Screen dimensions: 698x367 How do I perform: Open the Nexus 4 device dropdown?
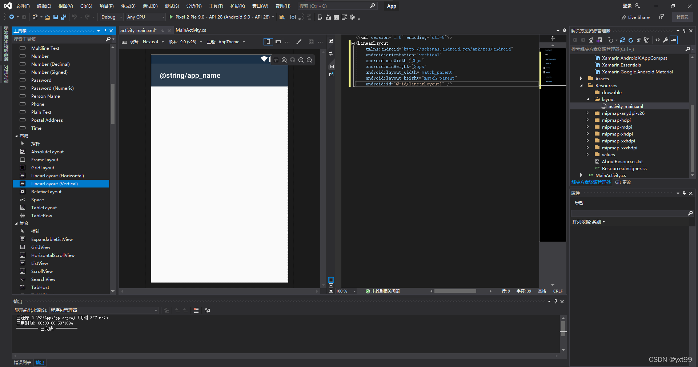153,42
